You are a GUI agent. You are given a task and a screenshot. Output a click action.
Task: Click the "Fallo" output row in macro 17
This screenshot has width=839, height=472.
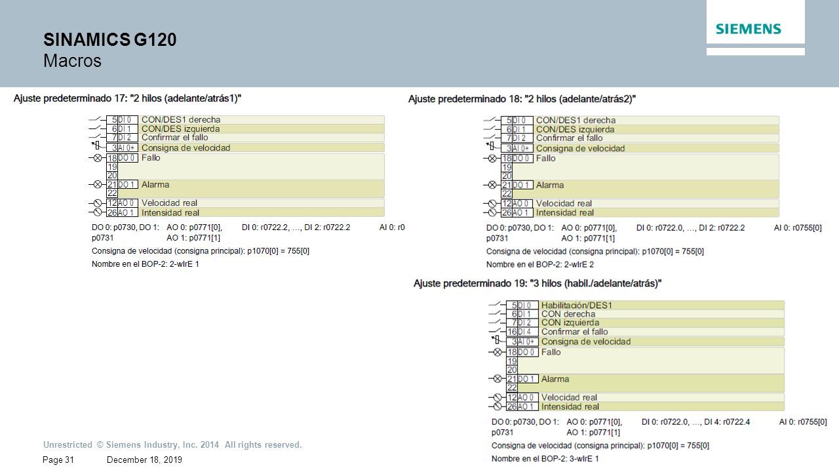click(x=245, y=167)
